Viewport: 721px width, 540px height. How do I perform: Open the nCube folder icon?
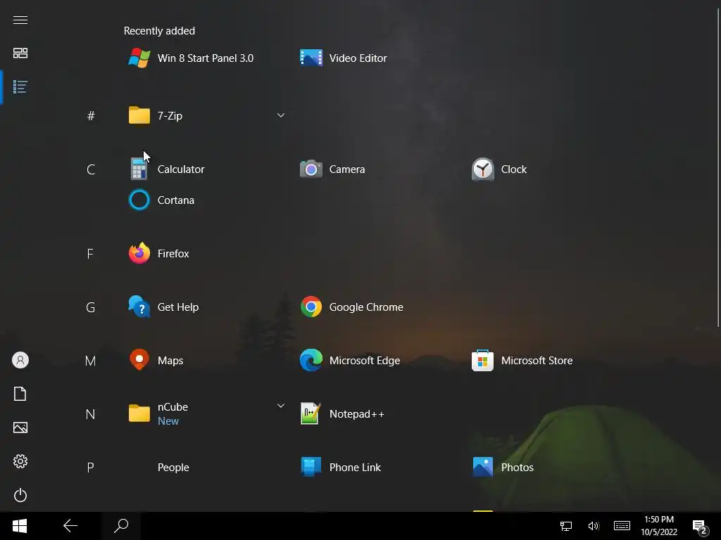(139, 413)
